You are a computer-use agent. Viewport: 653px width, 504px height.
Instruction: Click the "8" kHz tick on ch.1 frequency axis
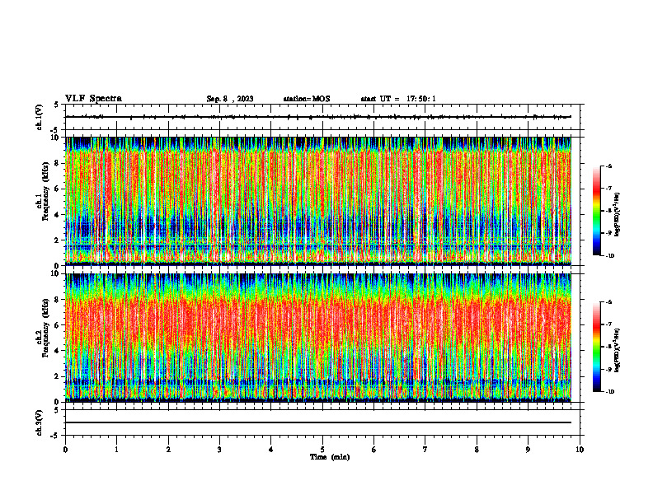pyautogui.click(x=57, y=163)
